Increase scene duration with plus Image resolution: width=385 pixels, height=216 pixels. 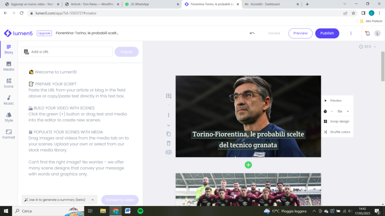[x=348, y=111]
